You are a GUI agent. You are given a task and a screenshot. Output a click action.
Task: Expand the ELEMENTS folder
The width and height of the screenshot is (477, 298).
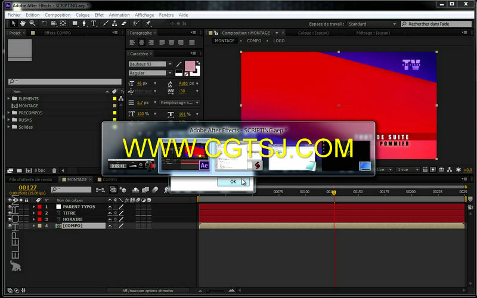(x=8, y=98)
